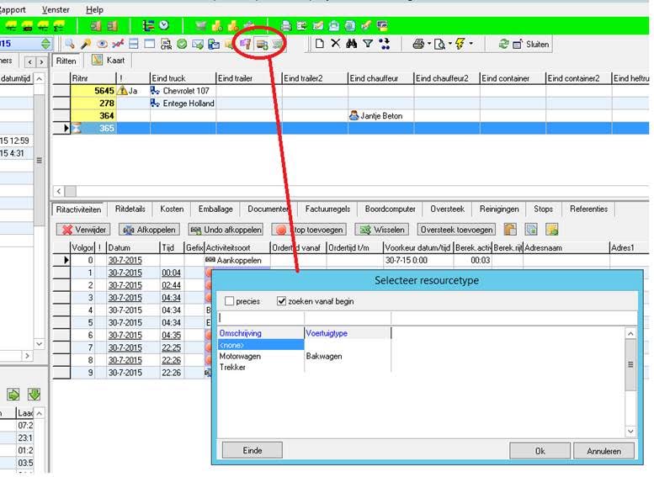Screen dimensions: 654x477
Task: Click the resource list vertical scrollbar
Action: coord(630,364)
